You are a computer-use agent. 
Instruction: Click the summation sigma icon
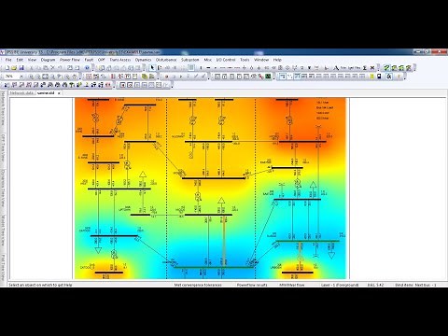pyautogui.click(x=365, y=68)
